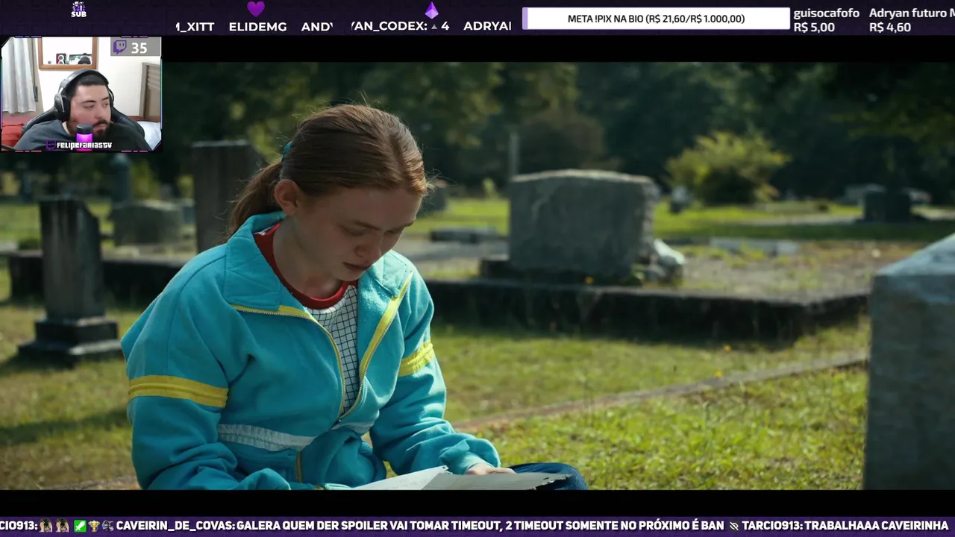
Task: Click the SUB gift icon
Action: 78,9
